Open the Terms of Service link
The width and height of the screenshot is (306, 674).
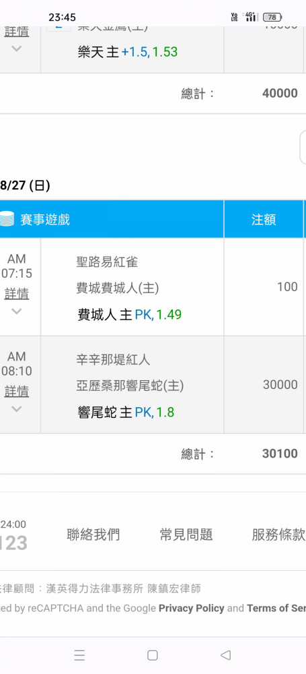coord(276,608)
